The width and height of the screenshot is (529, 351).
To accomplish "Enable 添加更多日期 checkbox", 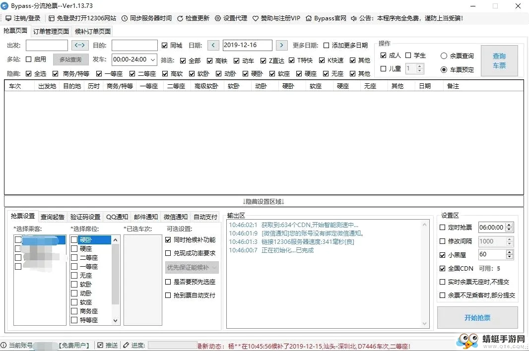I will pos(326,46).
